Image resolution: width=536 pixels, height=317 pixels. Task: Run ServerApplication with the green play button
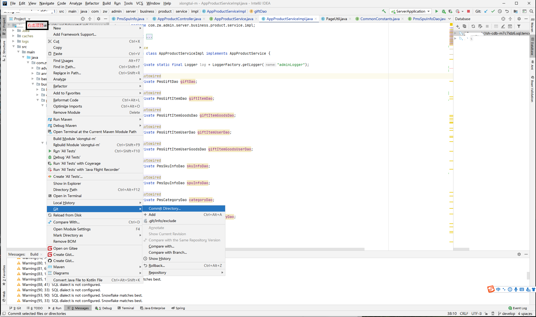coord(437,11)
